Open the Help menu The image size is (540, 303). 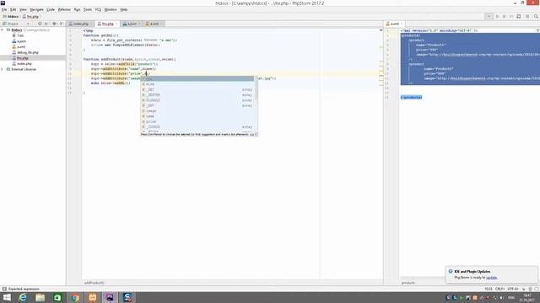[x=124, y=9]
